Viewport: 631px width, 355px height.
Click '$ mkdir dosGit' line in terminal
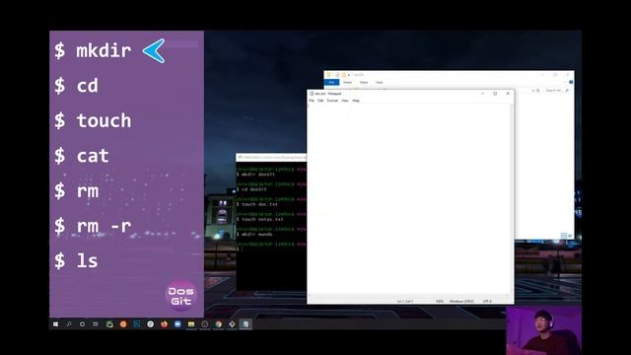pos(256,175)
